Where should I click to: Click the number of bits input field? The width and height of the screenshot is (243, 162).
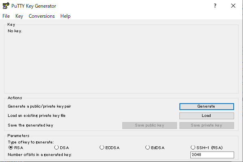212,155
